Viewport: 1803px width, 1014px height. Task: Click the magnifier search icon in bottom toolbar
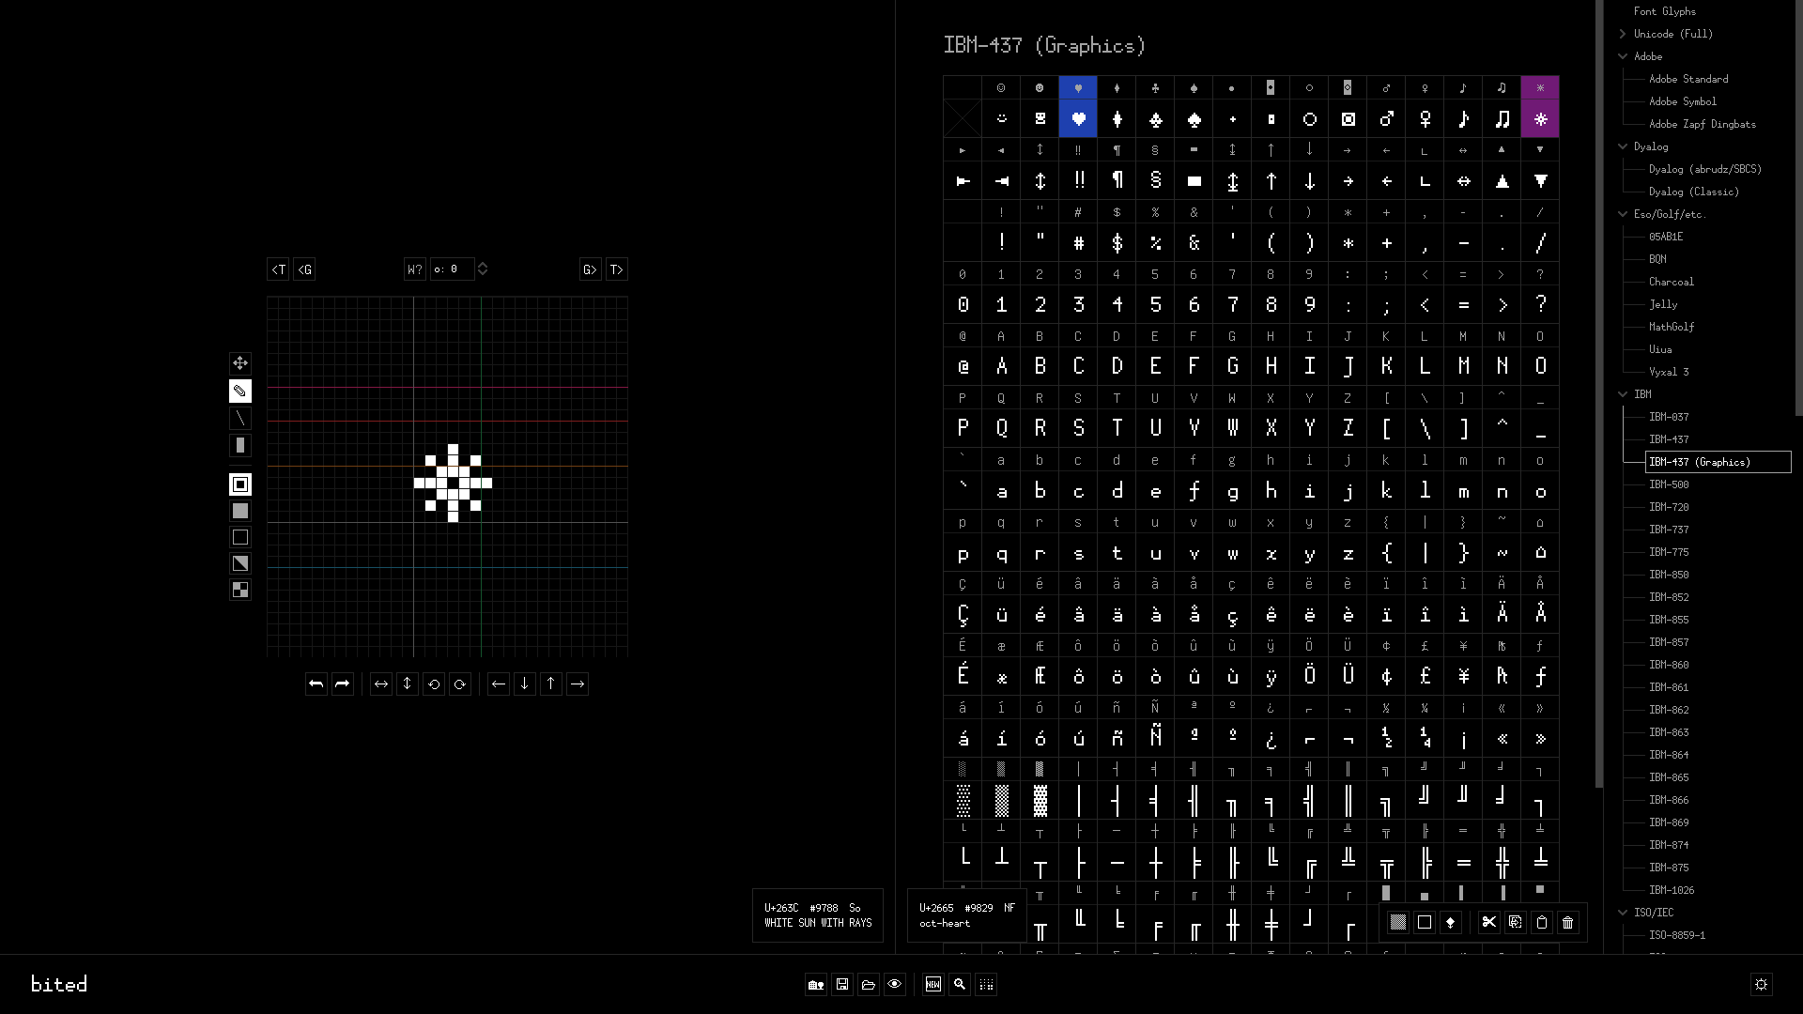click(x=960, y=985)
